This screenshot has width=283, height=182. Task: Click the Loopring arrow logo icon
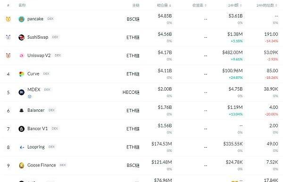click(x=22, y=147)
